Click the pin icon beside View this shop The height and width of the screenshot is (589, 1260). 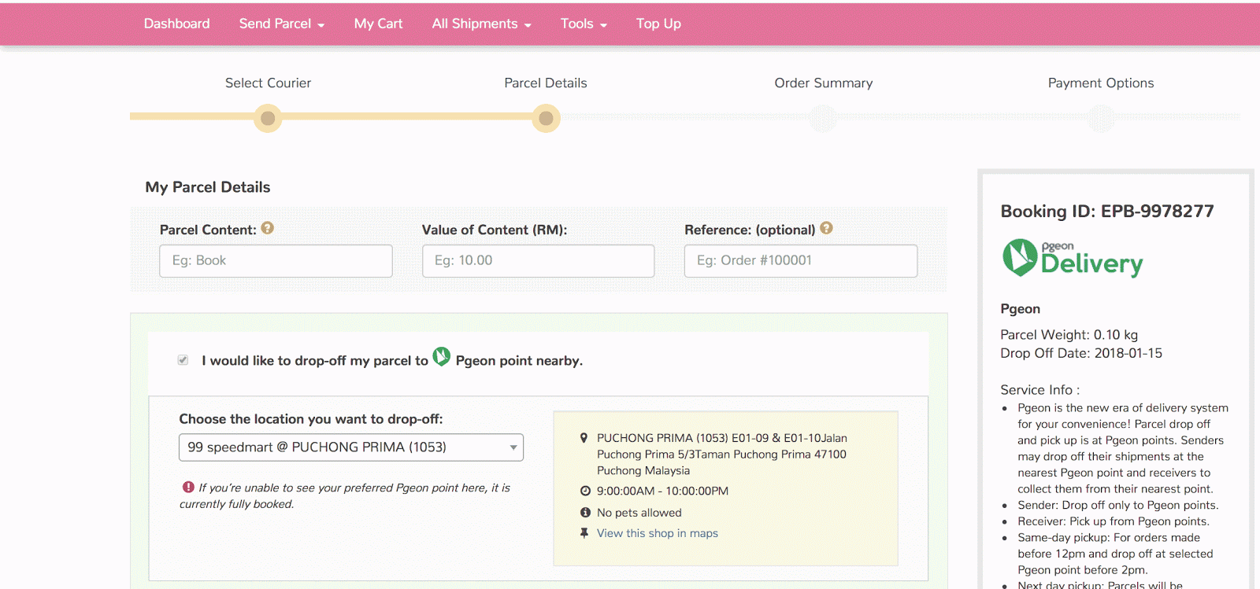584,533
